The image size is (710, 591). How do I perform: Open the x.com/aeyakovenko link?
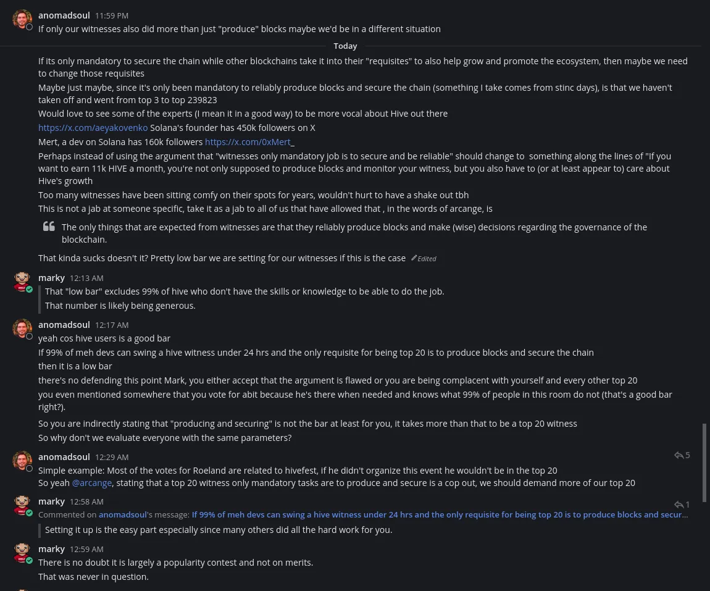[93, 128]
